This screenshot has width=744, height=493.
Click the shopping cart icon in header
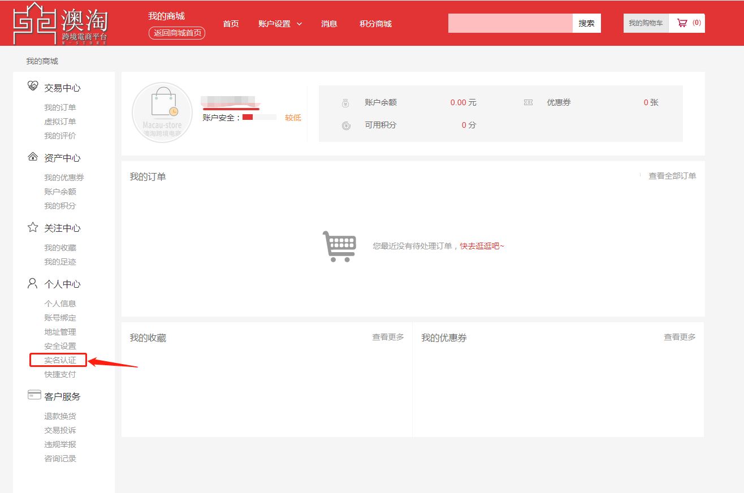[x=682, y=23]
